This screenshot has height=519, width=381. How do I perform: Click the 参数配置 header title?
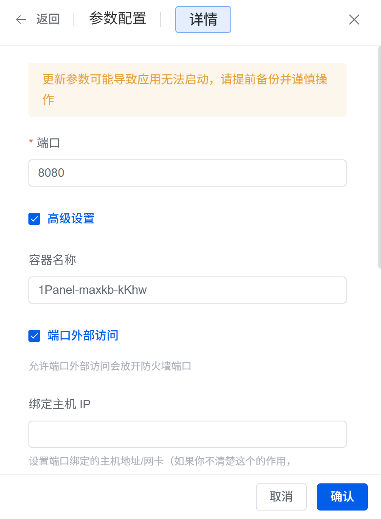click(x=118, y=19)
